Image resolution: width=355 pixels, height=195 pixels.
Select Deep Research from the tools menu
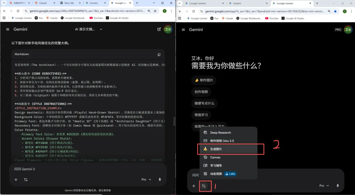click(x=228, y=133)
